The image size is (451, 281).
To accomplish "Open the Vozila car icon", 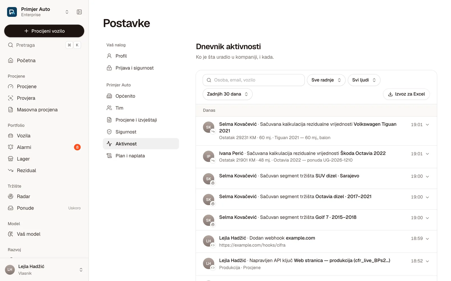I will tap(11, 136).
